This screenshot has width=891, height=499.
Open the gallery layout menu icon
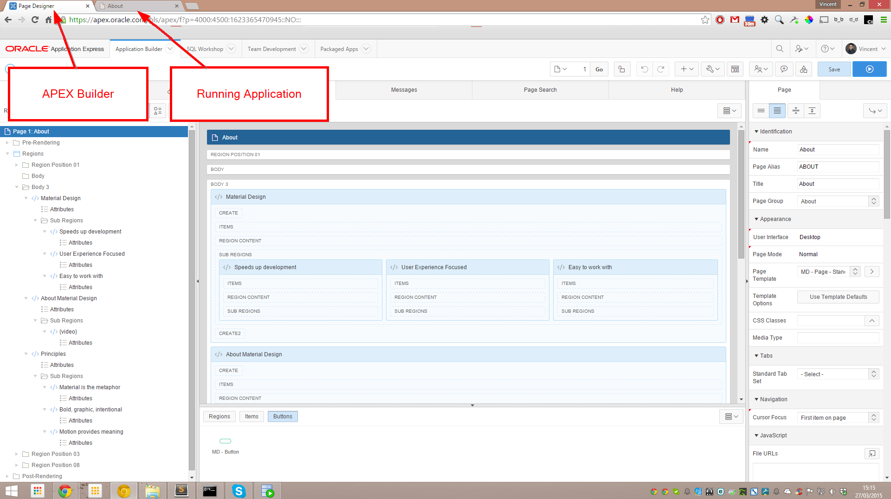click(731, 417)
